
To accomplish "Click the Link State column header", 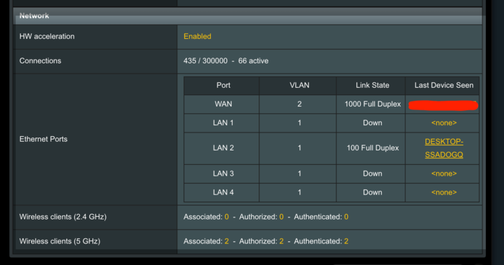I will tap(372, 85).
